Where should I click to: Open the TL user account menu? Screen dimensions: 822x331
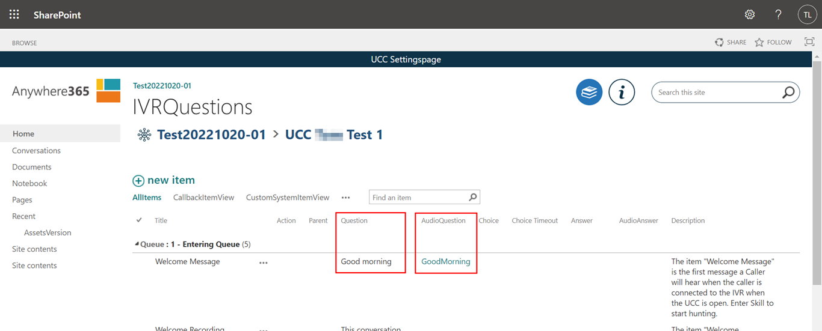click(x=807, y=14)
